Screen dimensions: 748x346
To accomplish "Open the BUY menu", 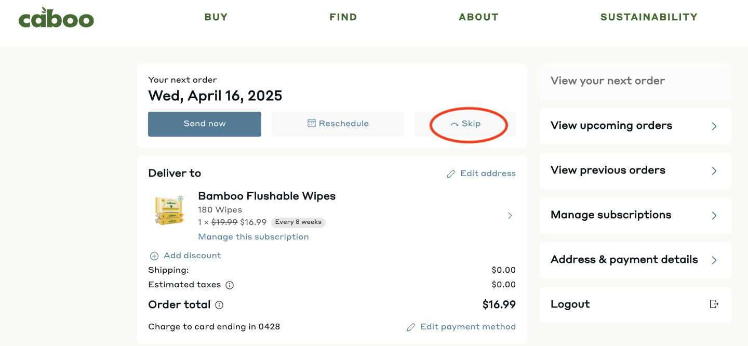I will point(216,17).
